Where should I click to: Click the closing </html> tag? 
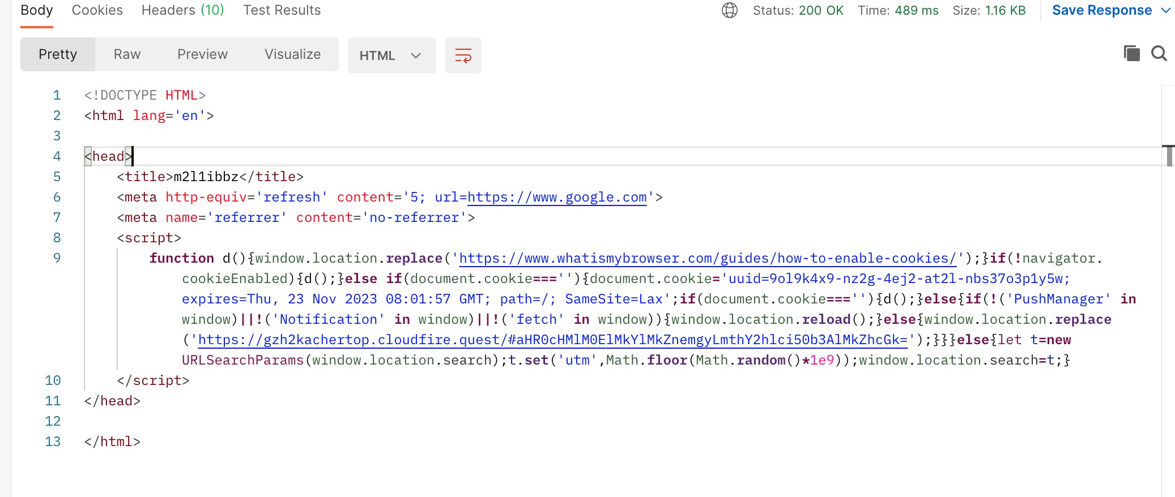[112, 442]
